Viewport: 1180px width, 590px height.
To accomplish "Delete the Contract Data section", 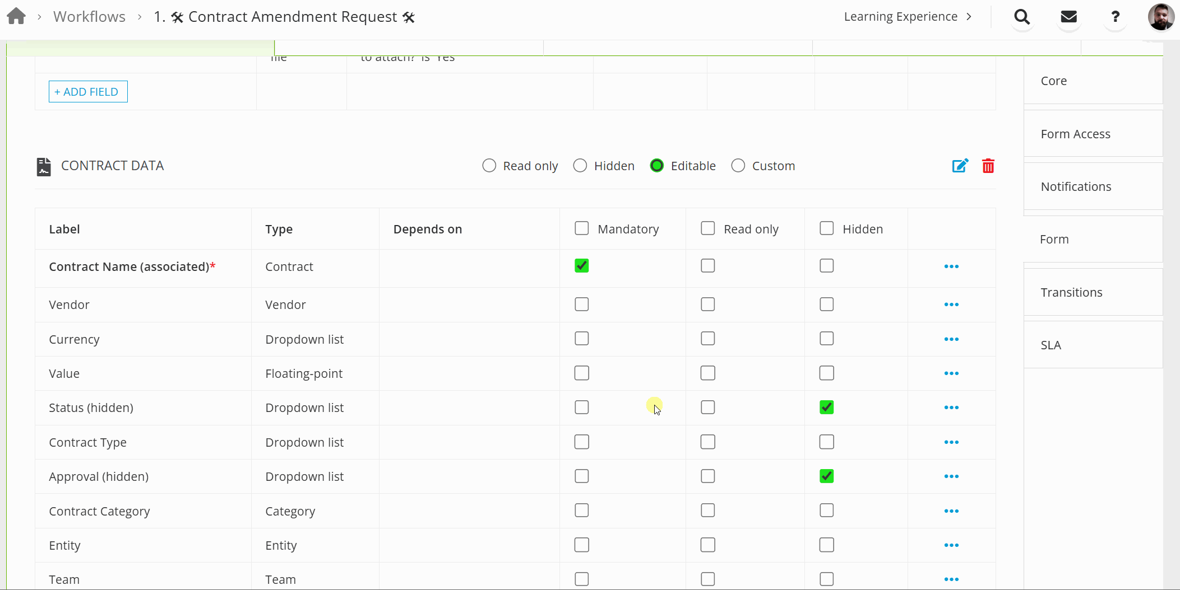I will tap(988, 166).
